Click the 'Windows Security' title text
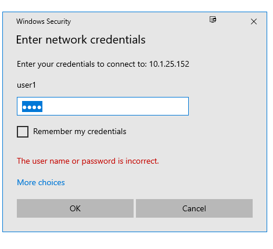 tap(44, 21)
